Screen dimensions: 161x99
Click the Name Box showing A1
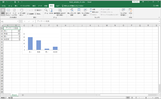pos(9,21)
